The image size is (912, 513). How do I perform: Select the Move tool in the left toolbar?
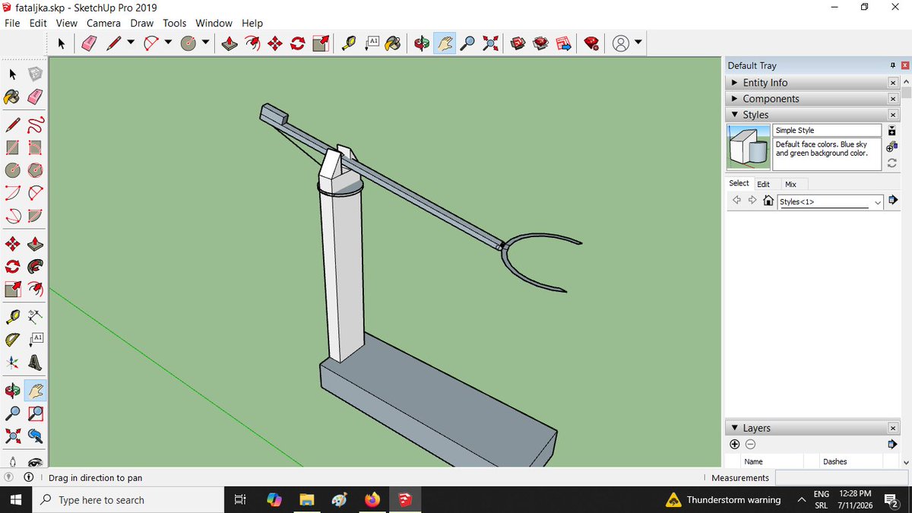coord(13,244)
